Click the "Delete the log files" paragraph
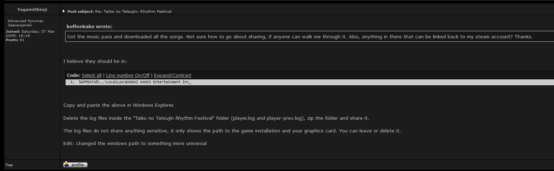Screen dimensions: 554x171 click(216, 118)
